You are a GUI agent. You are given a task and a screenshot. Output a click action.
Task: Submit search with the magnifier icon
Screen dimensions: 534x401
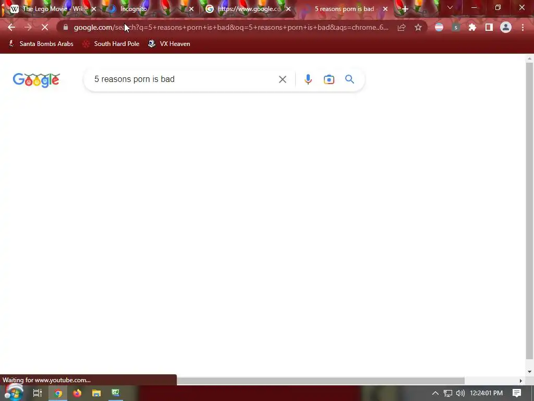(350, 79)
